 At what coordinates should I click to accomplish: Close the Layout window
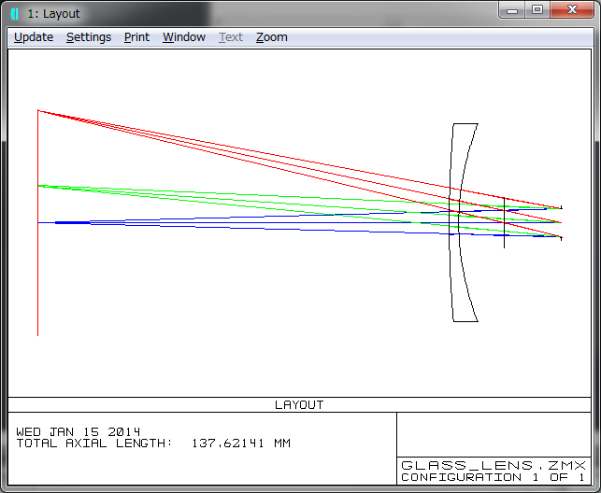[x=572, y=10]
